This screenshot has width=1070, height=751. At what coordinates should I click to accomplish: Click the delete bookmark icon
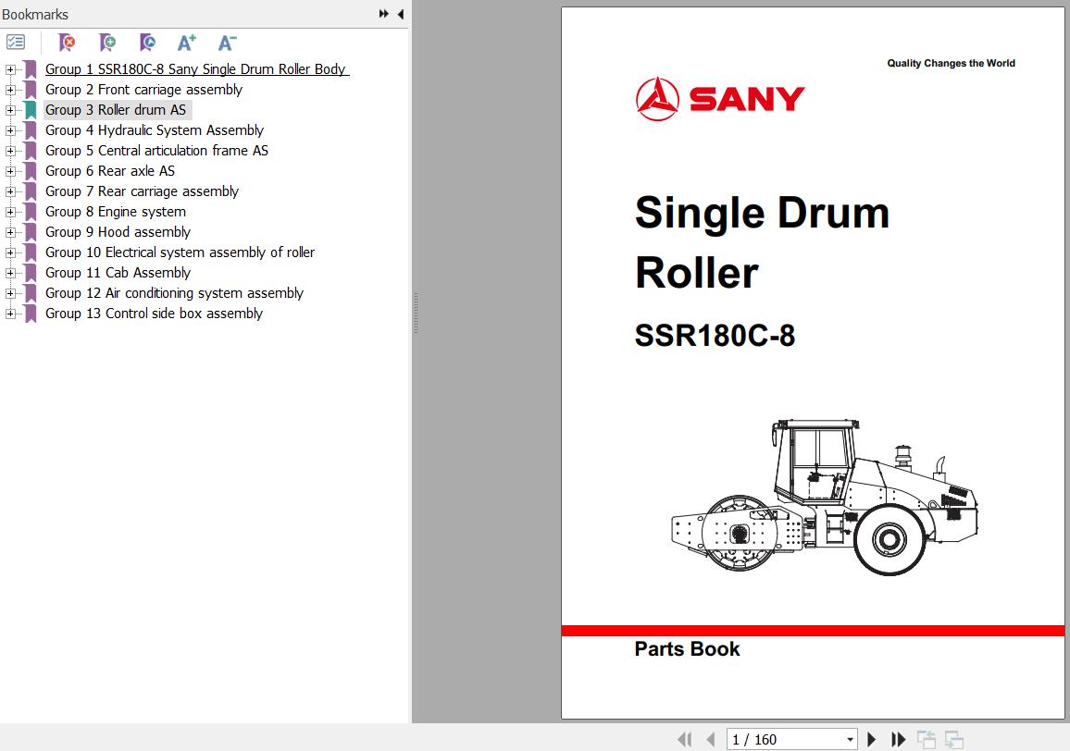(67, 43)
